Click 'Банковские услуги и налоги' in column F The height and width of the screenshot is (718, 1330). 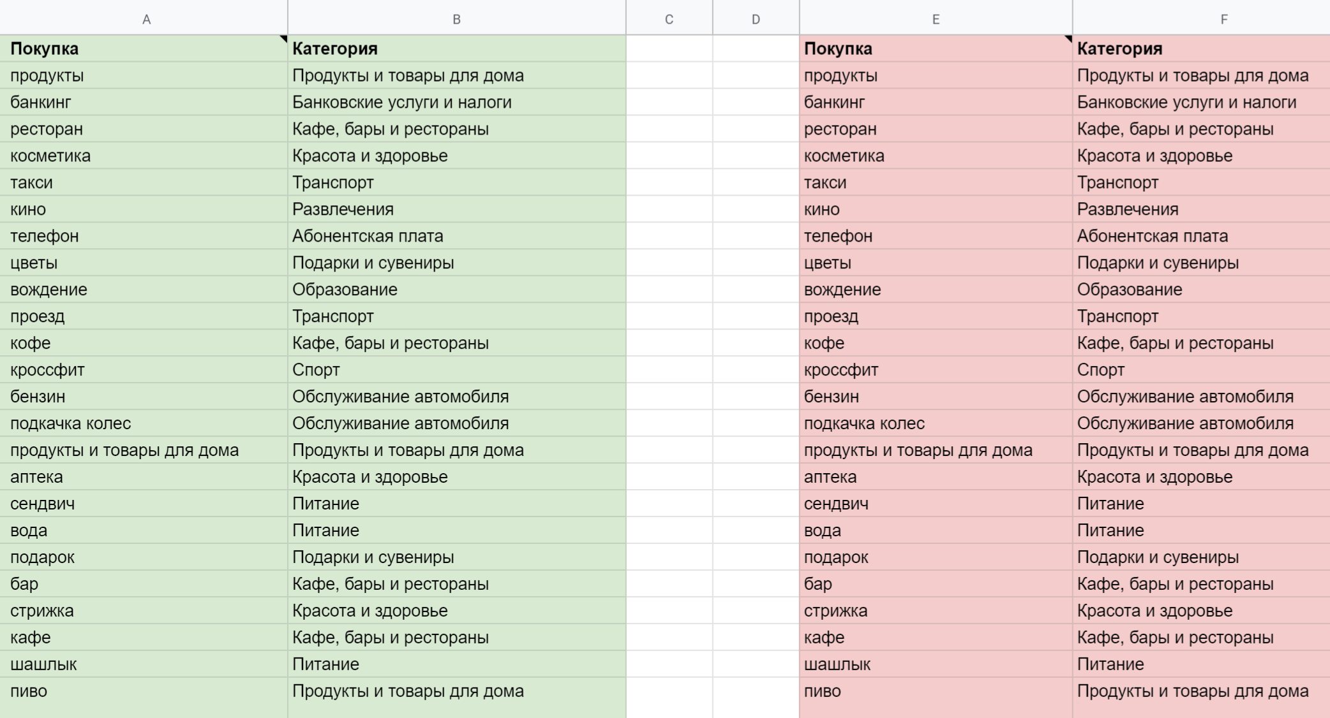click(1202, 102)
